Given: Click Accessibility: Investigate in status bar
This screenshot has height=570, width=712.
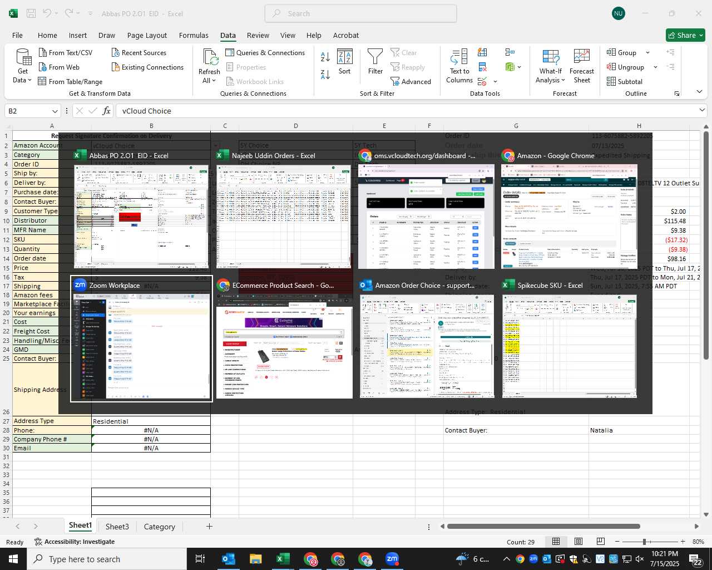Looking at the screenshot, I should point(75,542).
